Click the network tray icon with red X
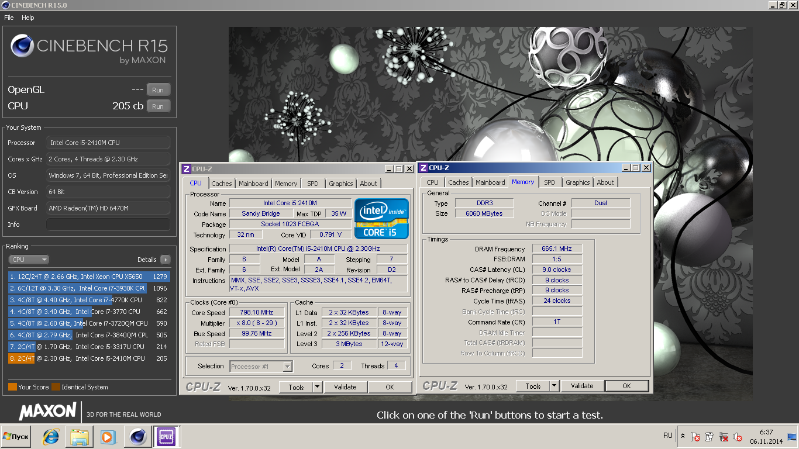 [x=724, y=437]
